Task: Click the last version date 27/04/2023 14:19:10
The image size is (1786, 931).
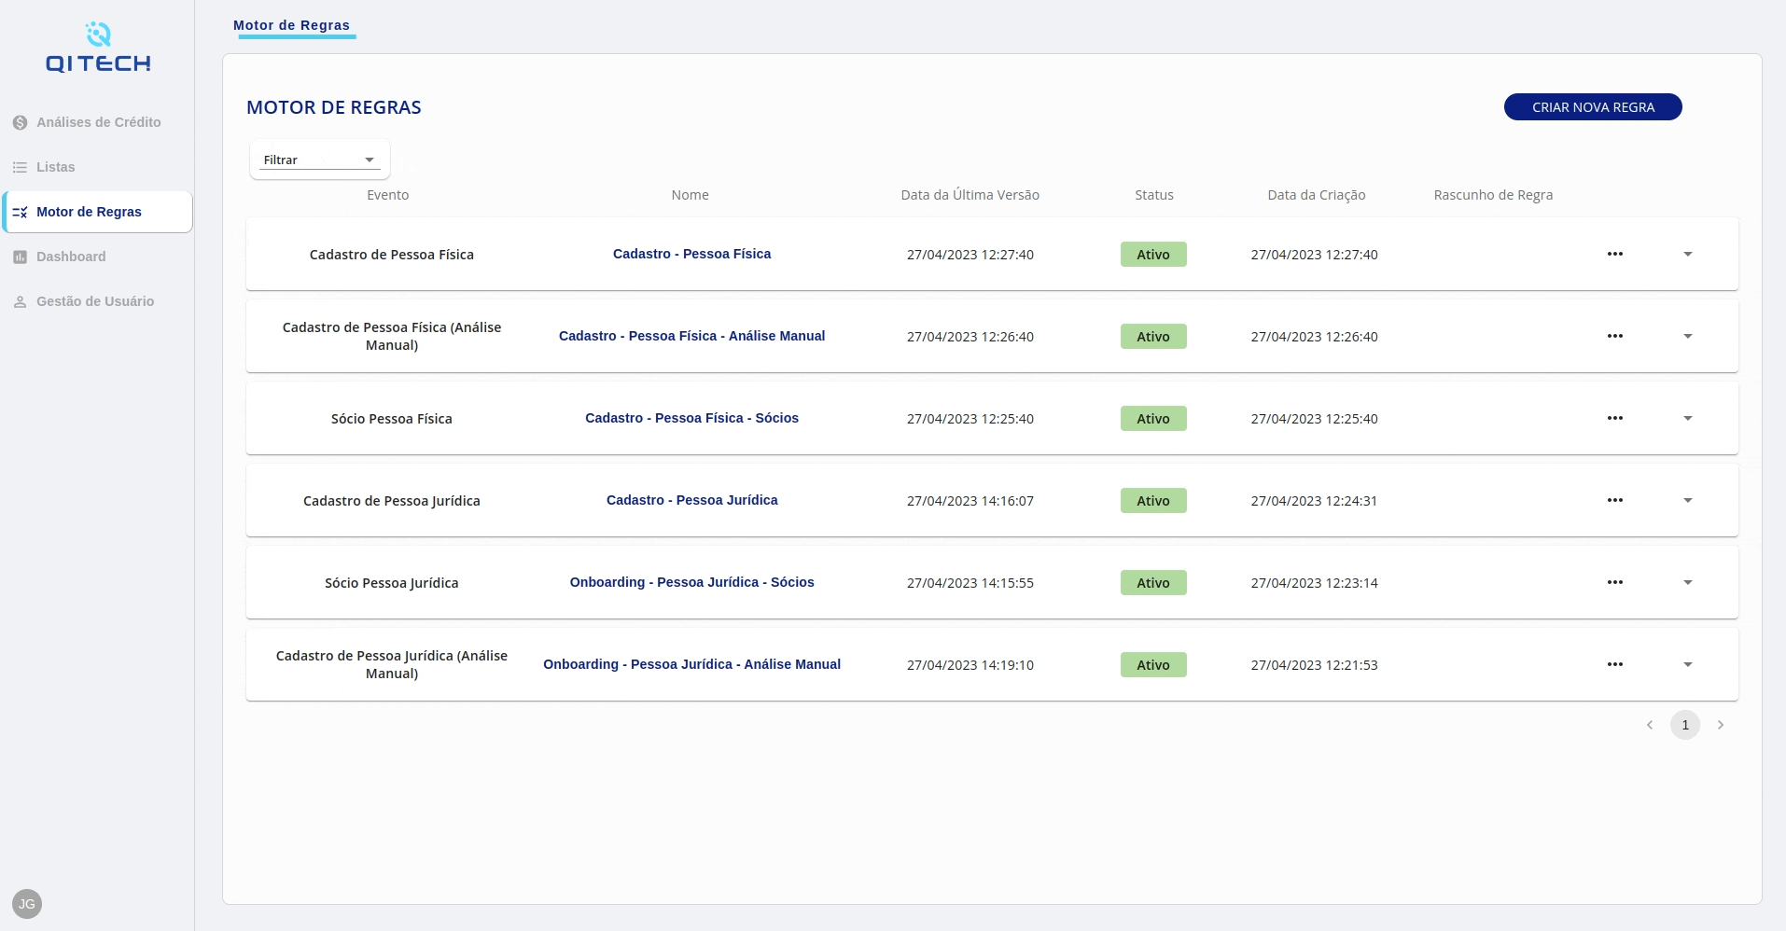Action: [970, 665]
